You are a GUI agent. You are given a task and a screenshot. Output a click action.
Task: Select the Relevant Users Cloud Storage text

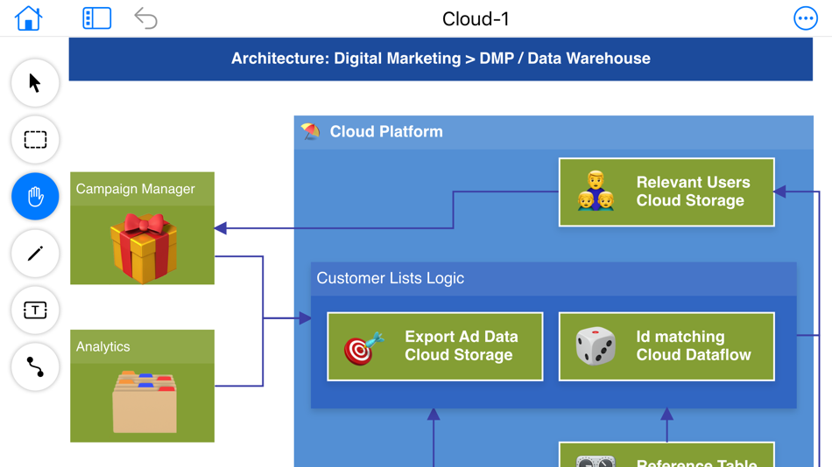tap(693, 192)
